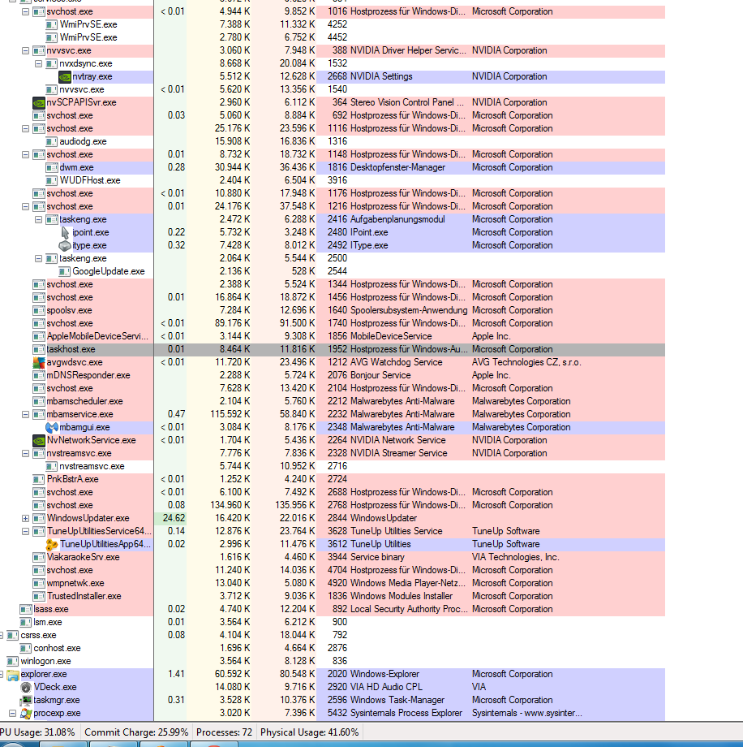Select the mbamscheduler.exe process
The width and height of the screenshot is (743, 747).
pos(84,401)
